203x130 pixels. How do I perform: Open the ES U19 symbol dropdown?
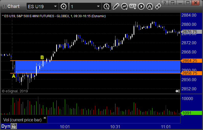pyautogui.click(x=55, y=6)
